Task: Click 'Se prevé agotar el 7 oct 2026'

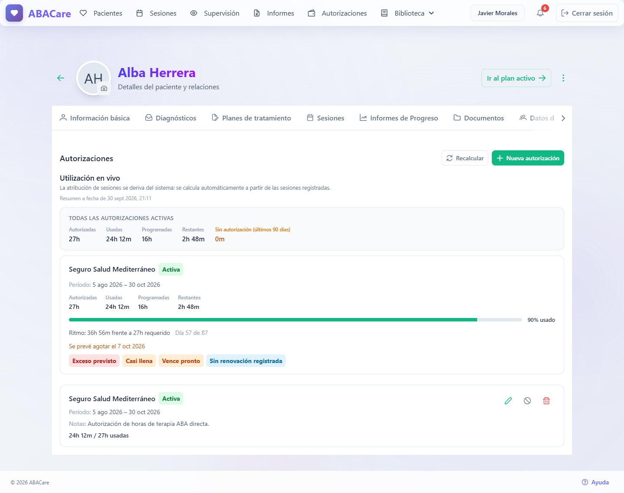Action: point(107,346)
